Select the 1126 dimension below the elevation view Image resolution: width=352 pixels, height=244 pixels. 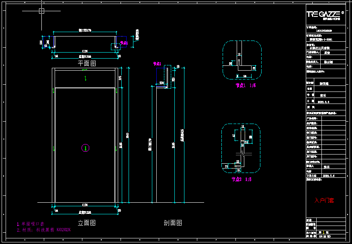point(85,205)
